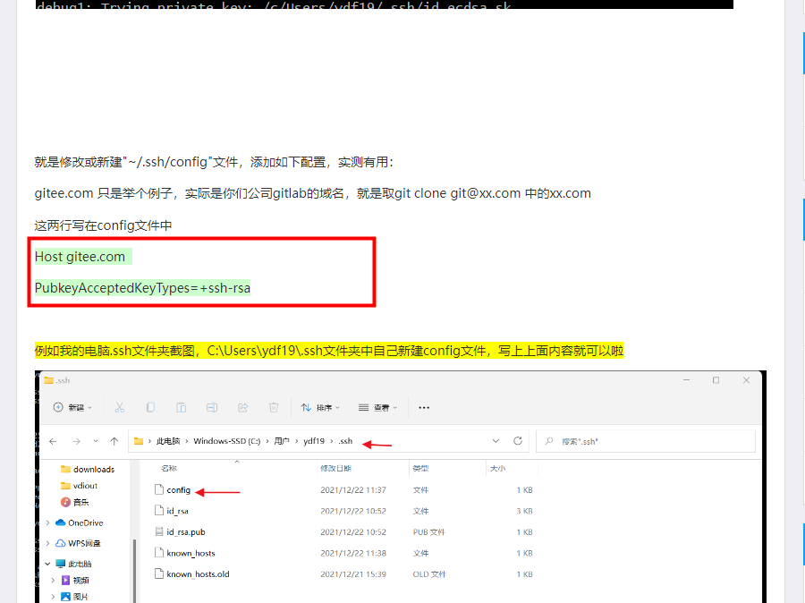Viewport: 805px width, 603px height.
Task: Open the 新建 (New) dropdown
Action: click(x=70, y=407)
